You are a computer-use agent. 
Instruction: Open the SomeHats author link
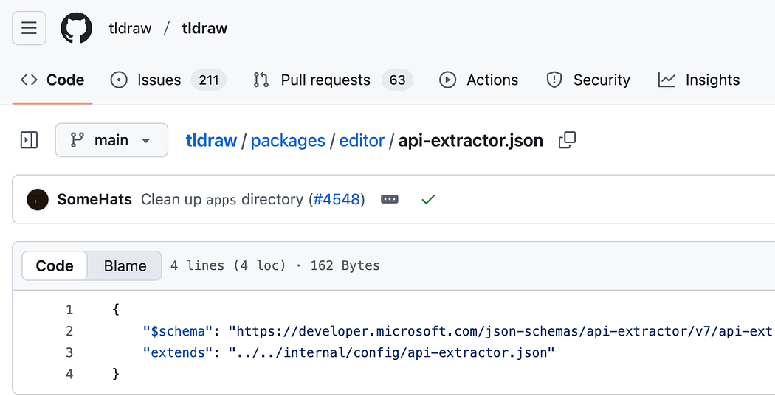(x=94, y=200)
